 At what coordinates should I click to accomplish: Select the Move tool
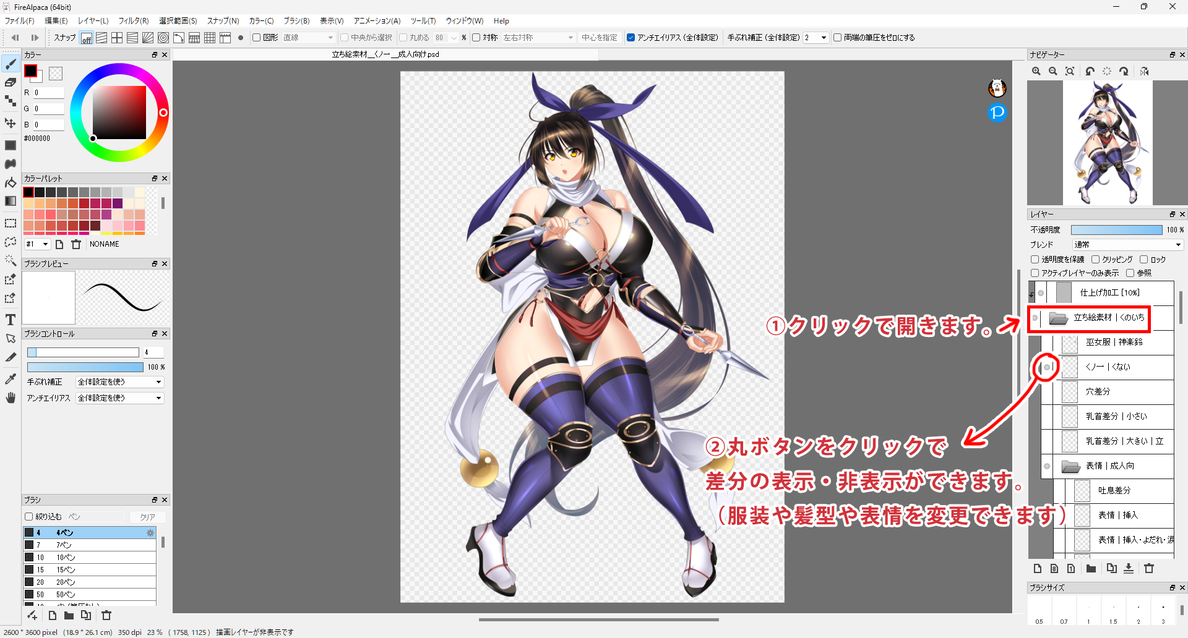click(x=11, y=123)
